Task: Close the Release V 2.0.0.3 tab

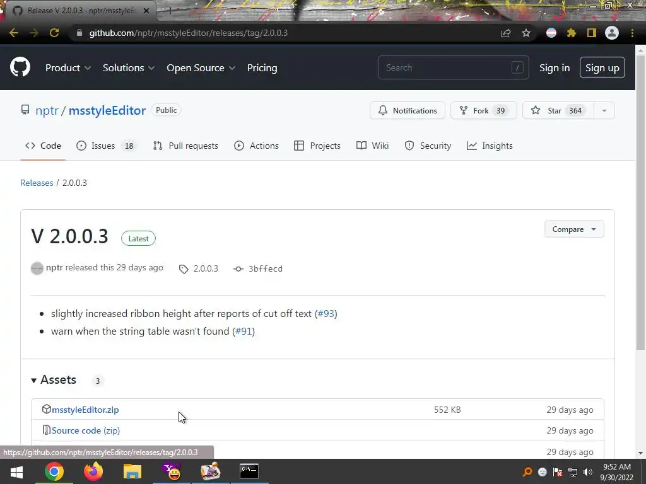Action: point(146,11)
